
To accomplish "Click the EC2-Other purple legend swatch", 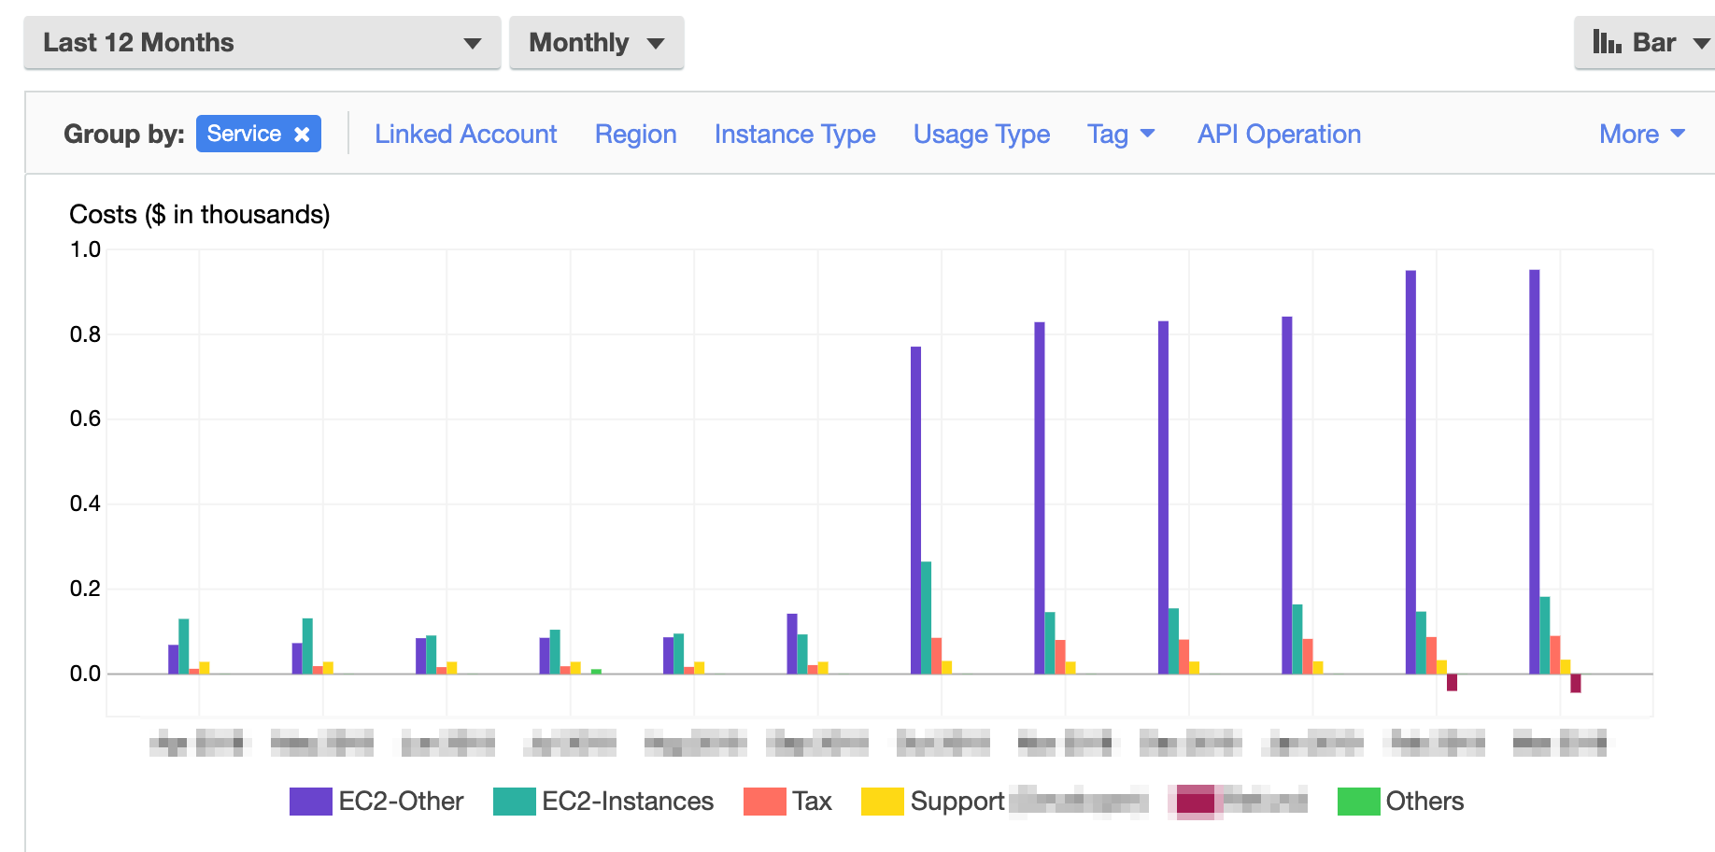I will (310, 802).
